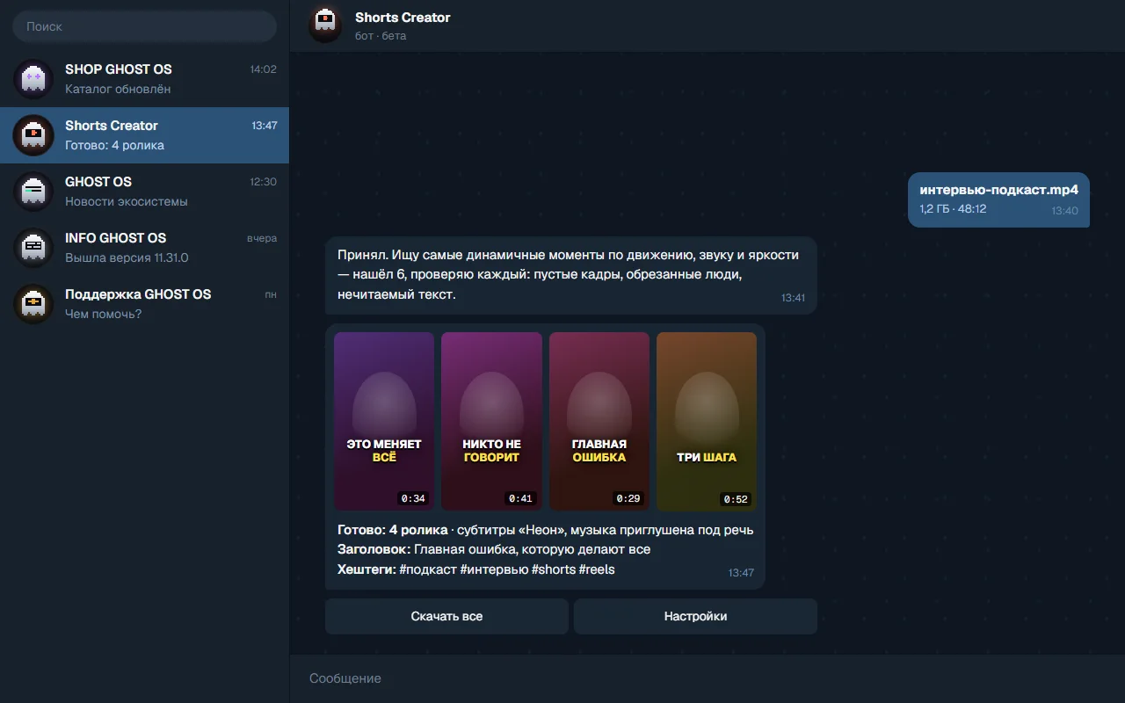
Task: Click the Shorts Creator avatar in chat list
Action: click(33, 135)
